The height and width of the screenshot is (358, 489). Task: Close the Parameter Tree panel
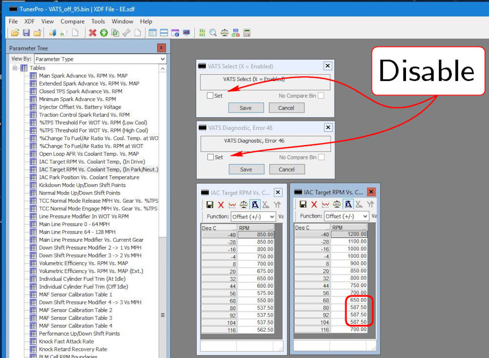pyautogui.click(x=161, y=48)
